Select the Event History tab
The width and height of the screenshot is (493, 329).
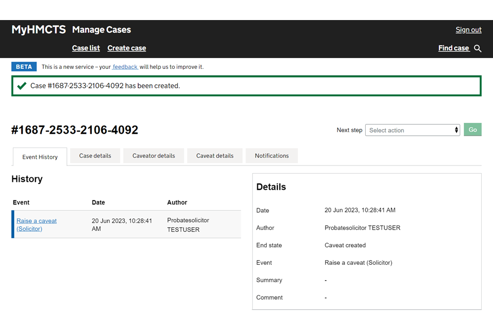tap(40, 157)
